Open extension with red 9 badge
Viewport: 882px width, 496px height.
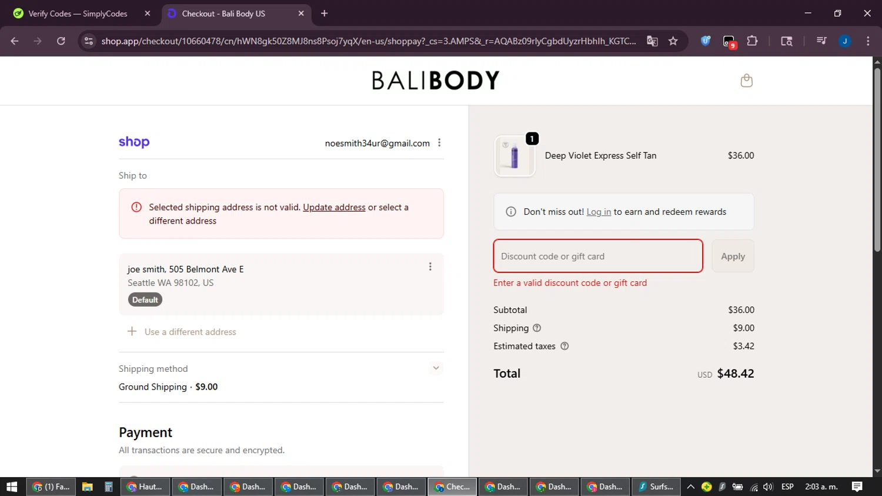pyautogui.click(x=729, y=42)
